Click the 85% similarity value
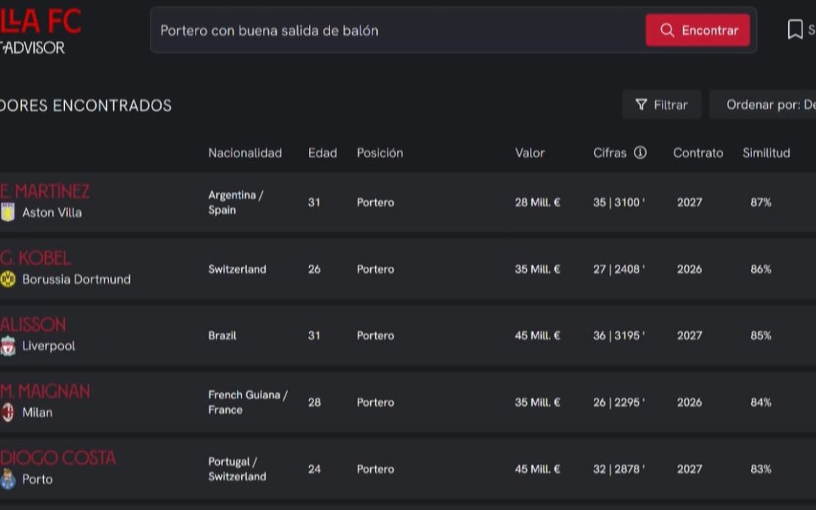 (x=761, y=335)
